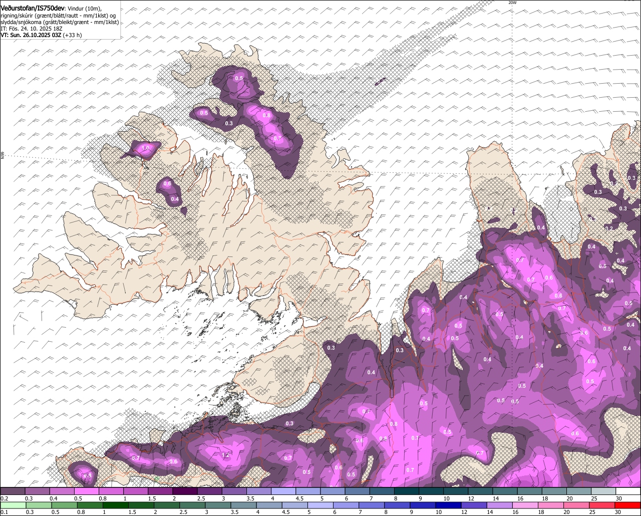The image size is (641, 516).
Task: Select upper legend swatch starting at 0.2
Action: click(13, 491)
